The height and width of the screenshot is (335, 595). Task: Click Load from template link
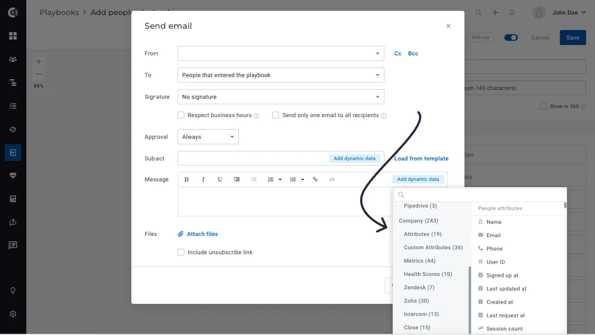[x=421, y=159]
